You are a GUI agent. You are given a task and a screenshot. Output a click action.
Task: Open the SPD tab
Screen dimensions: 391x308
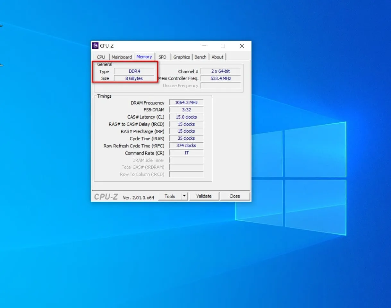tap(163, 57)
